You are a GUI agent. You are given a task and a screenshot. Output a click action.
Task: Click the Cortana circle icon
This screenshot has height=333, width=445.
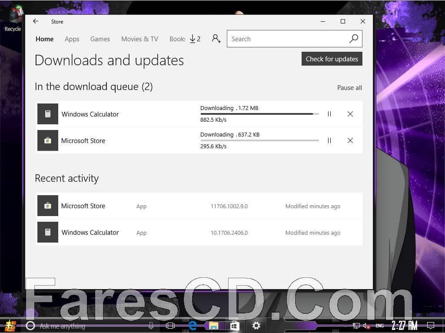point(30,326)
